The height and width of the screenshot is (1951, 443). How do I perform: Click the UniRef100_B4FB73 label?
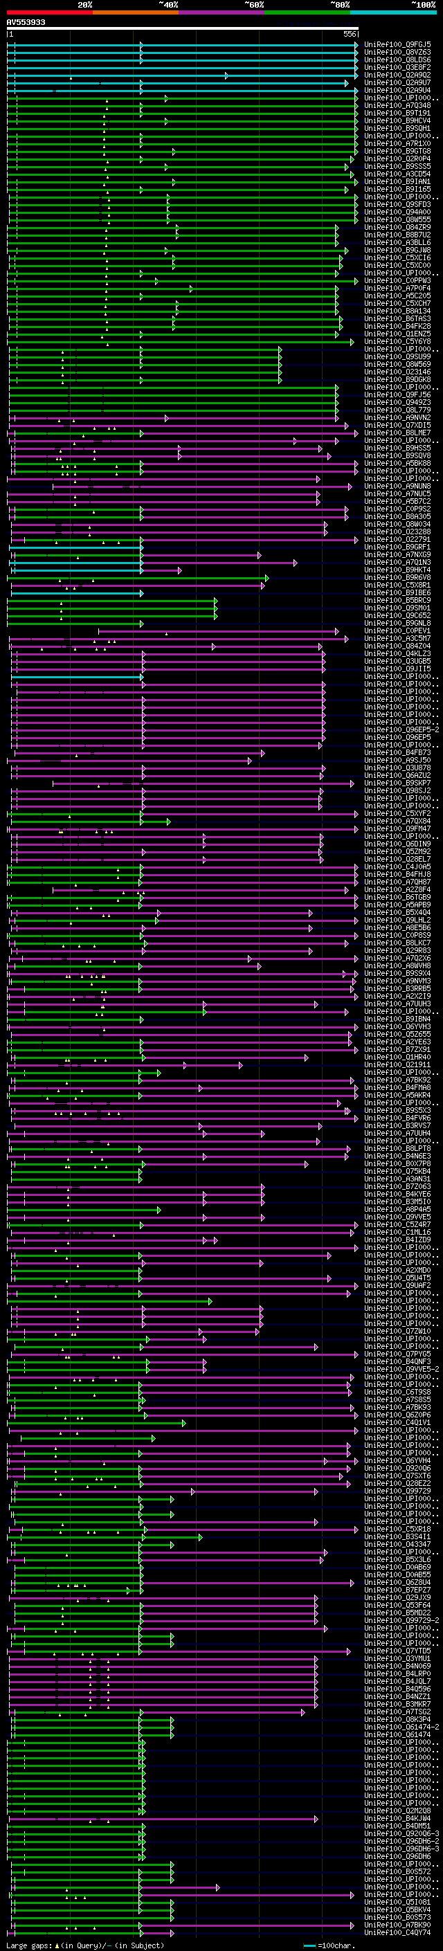[x=397, y=753]
